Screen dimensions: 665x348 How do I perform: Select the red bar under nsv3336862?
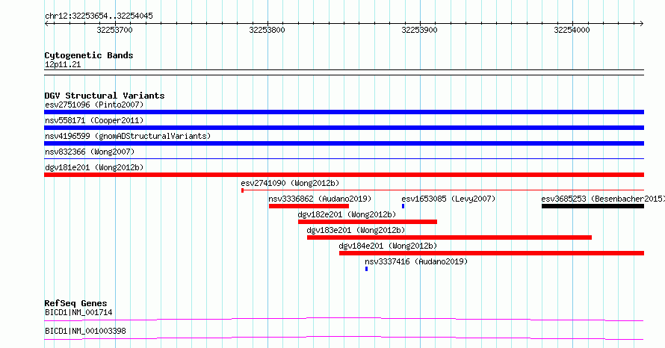click(309, 206)
